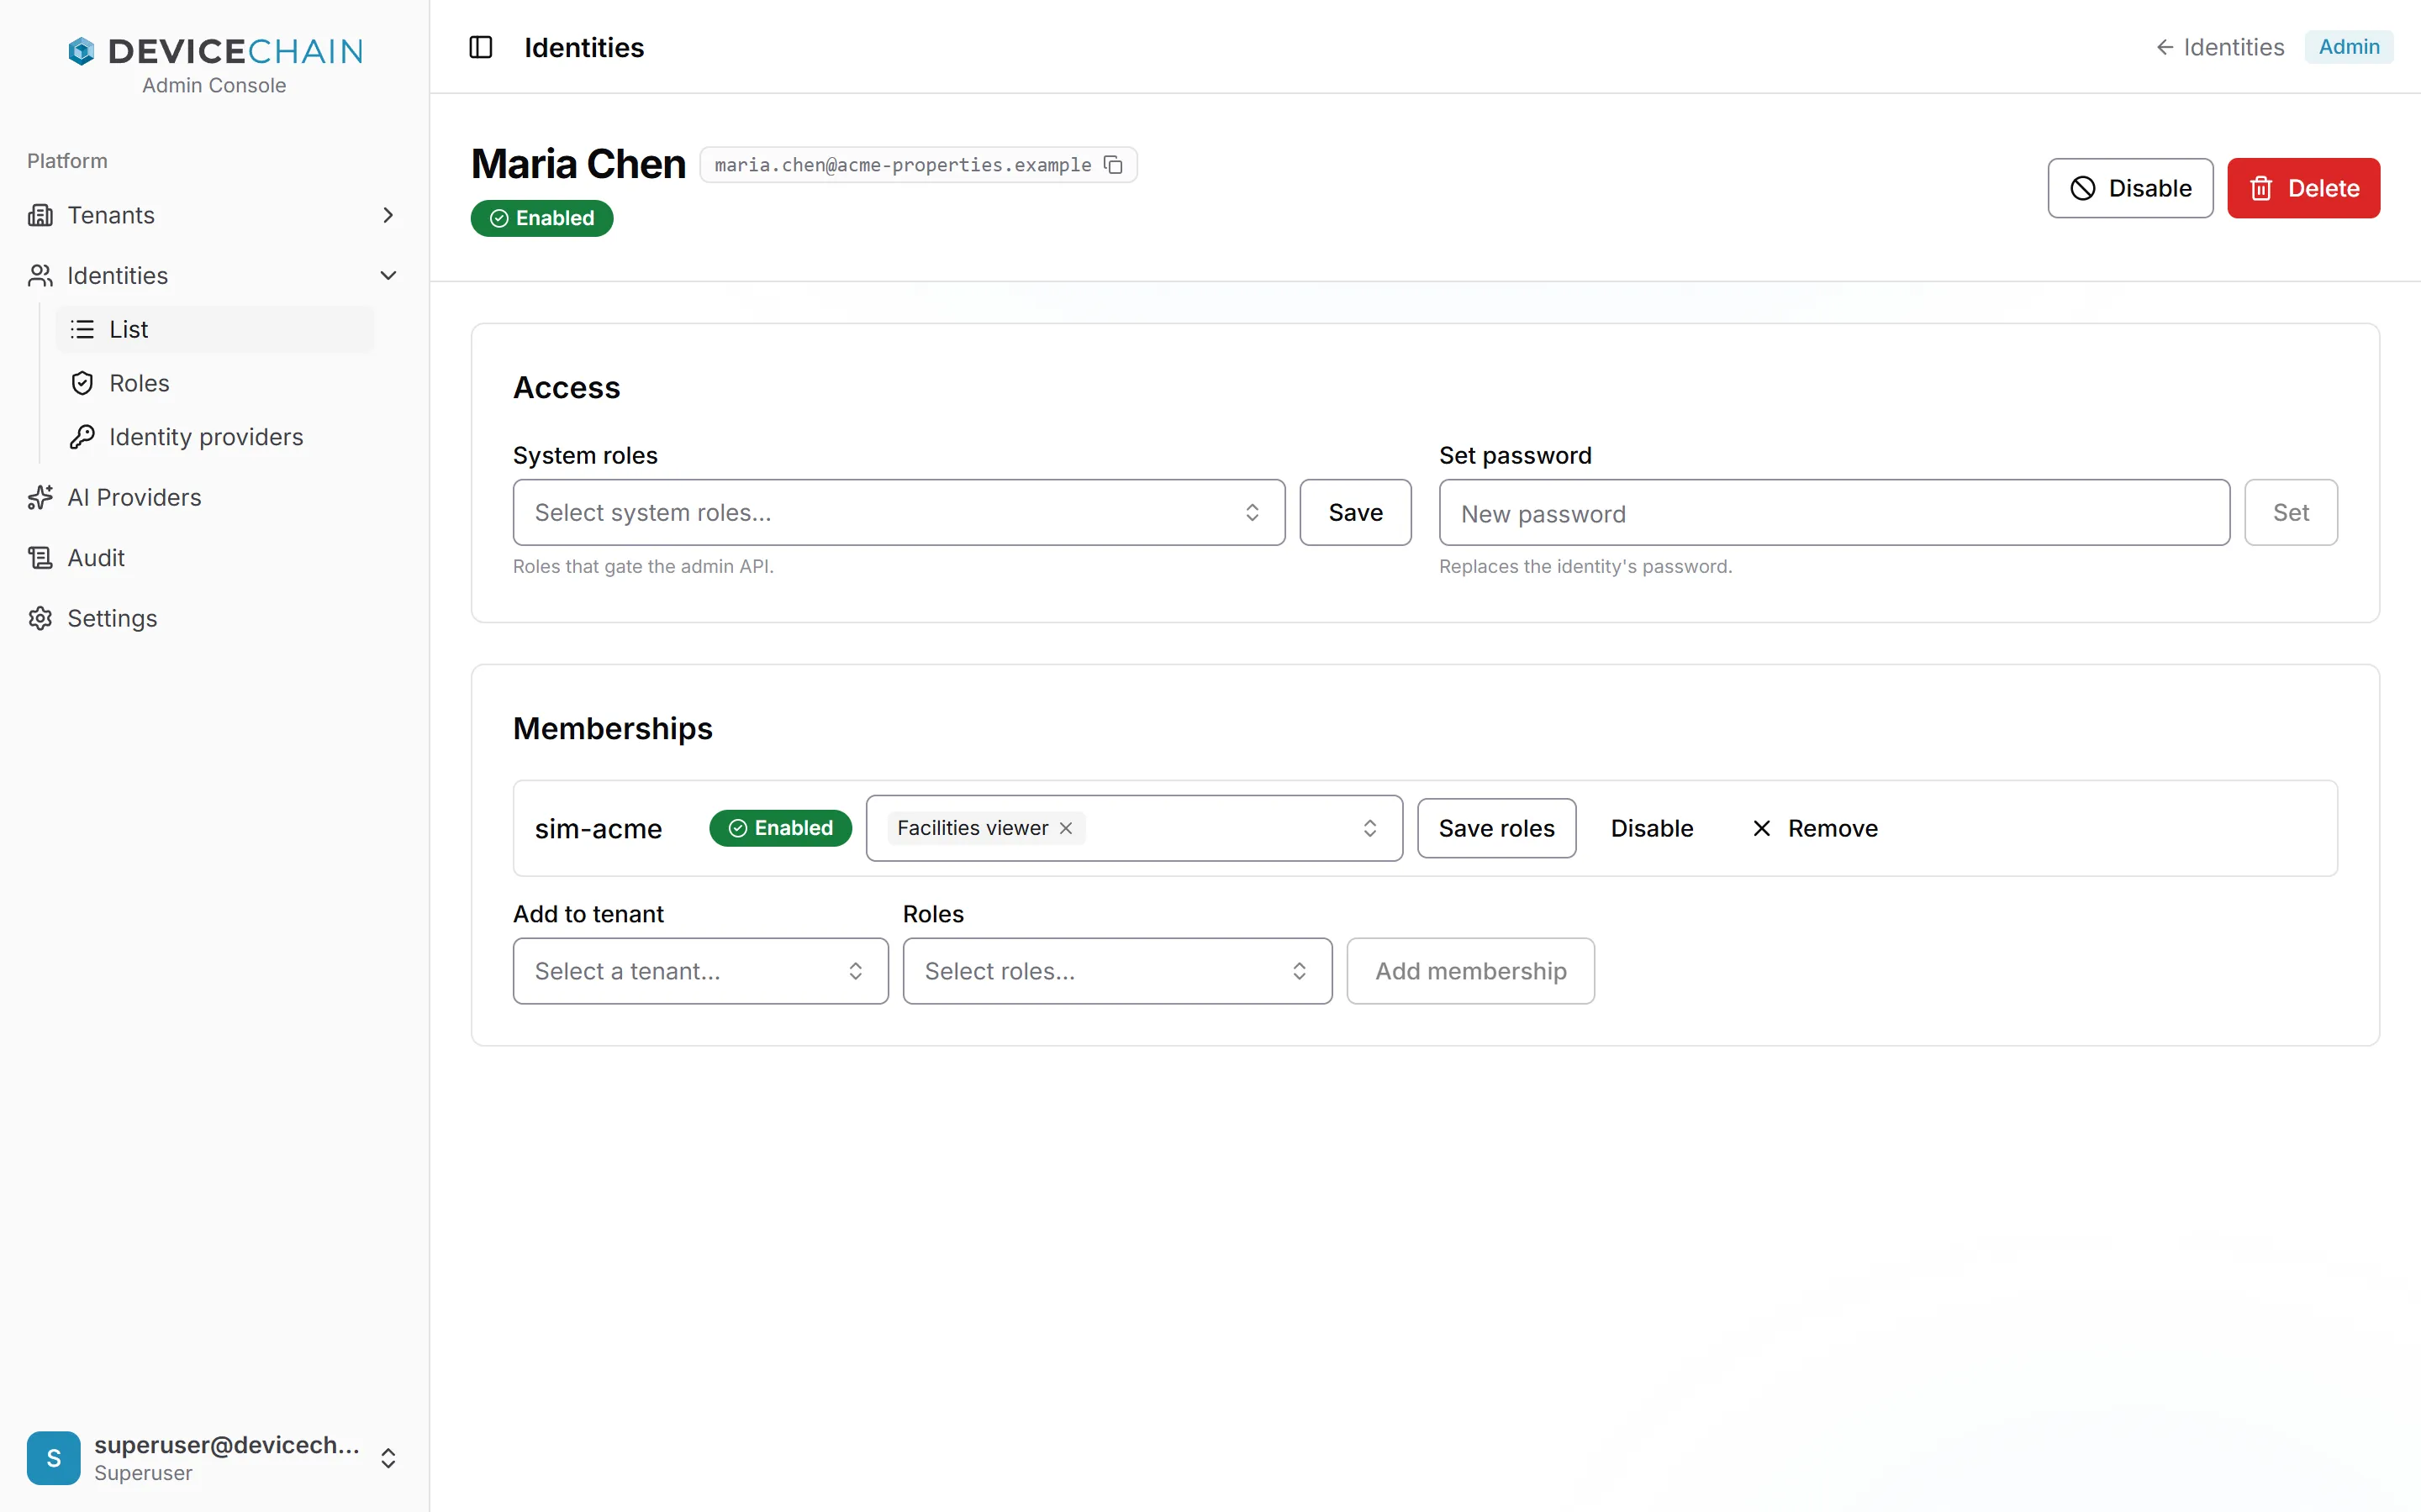This screenshot has width=2421, height=1512.
Task: Open the Select roles dropdown
Action: coord(1116,971)
